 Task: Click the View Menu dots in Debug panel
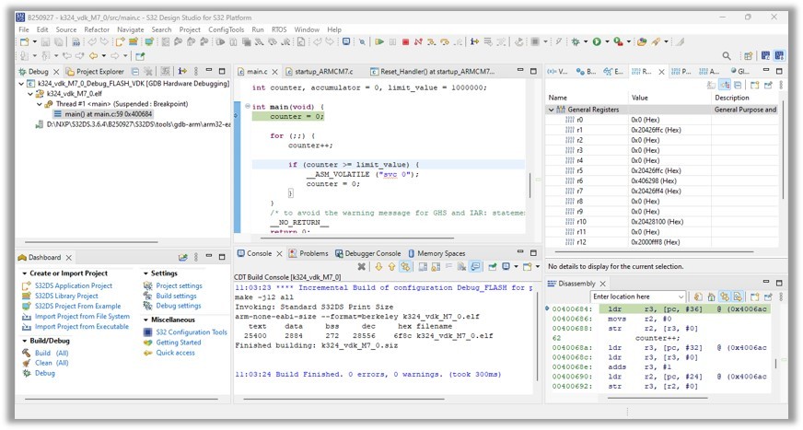coord(195,71)
